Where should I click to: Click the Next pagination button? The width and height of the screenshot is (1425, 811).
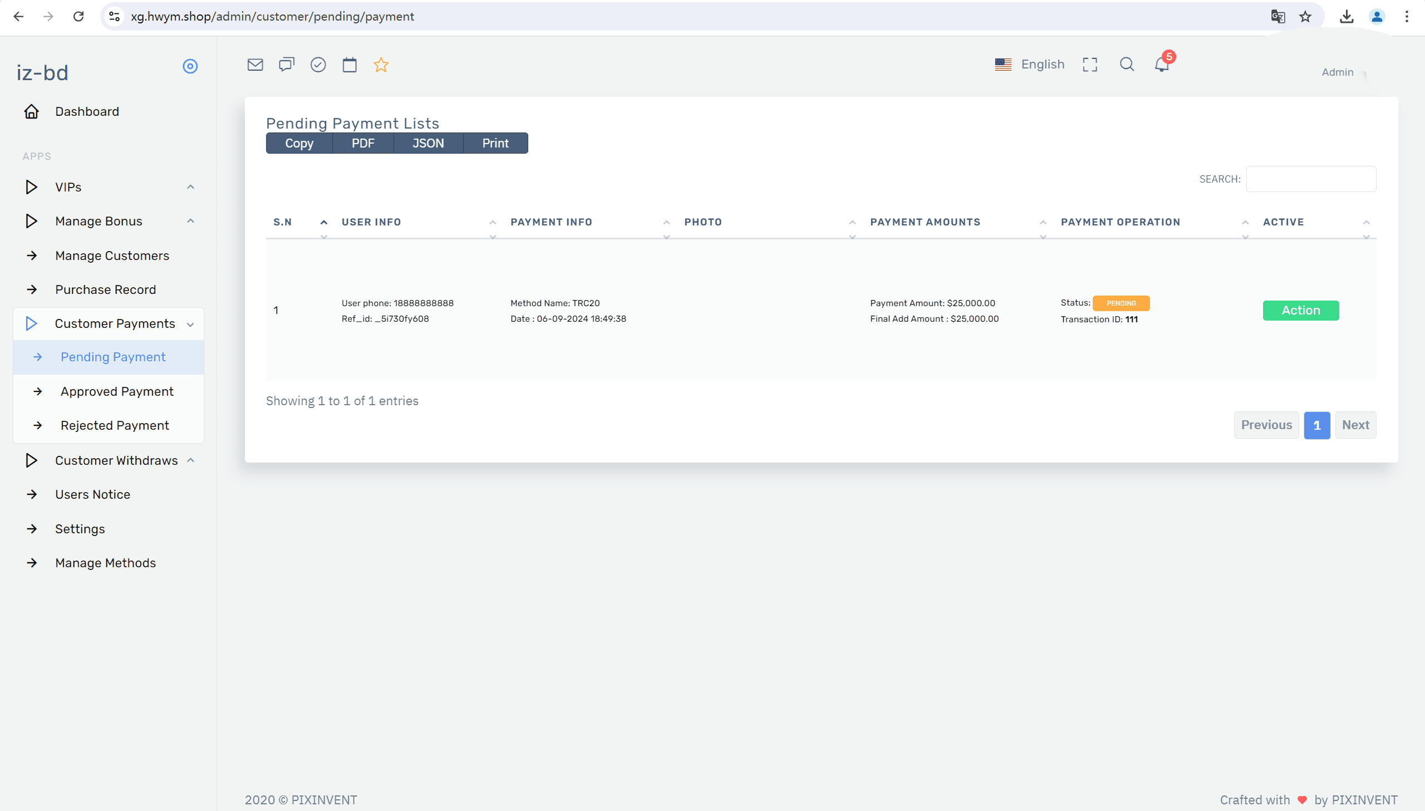[1355, 425]
